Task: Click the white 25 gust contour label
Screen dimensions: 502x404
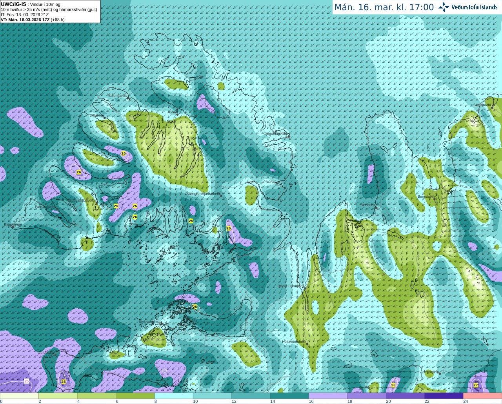Action: point(27,381)
